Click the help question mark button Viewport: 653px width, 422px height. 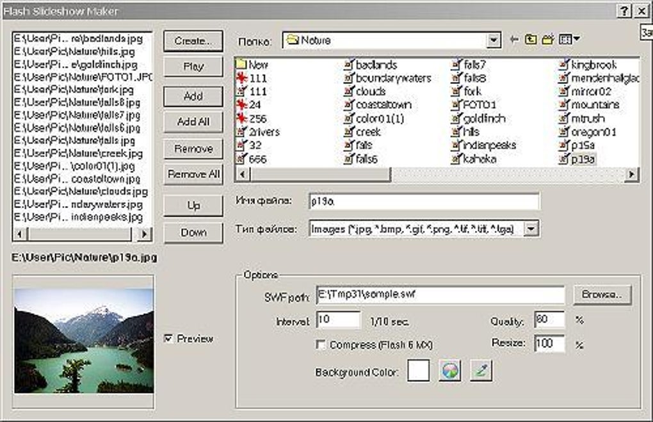pos(624,11)
